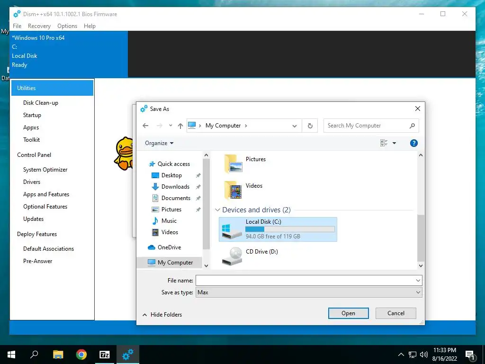
Task: Select Local Disk (C:) drive
Action: tap(278, 229)
